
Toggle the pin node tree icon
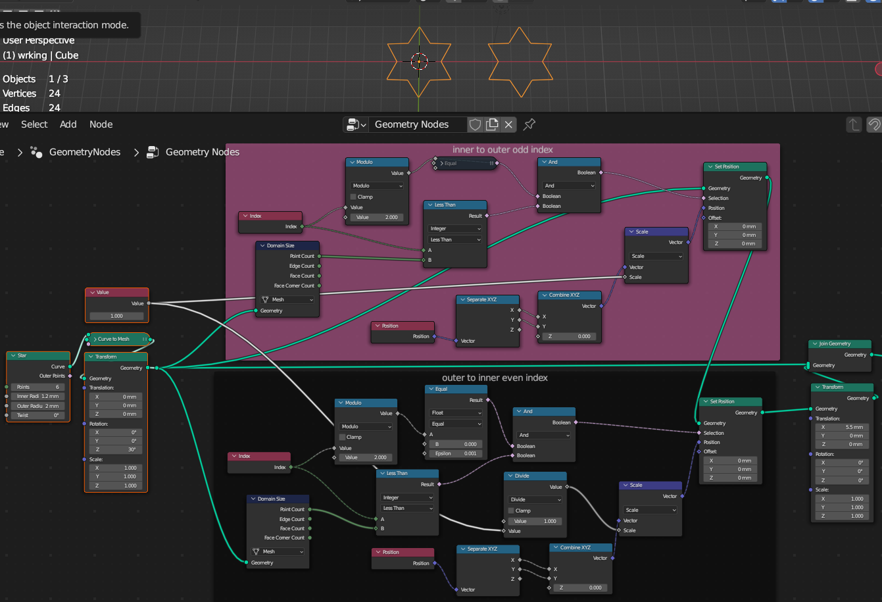(529, 124)
